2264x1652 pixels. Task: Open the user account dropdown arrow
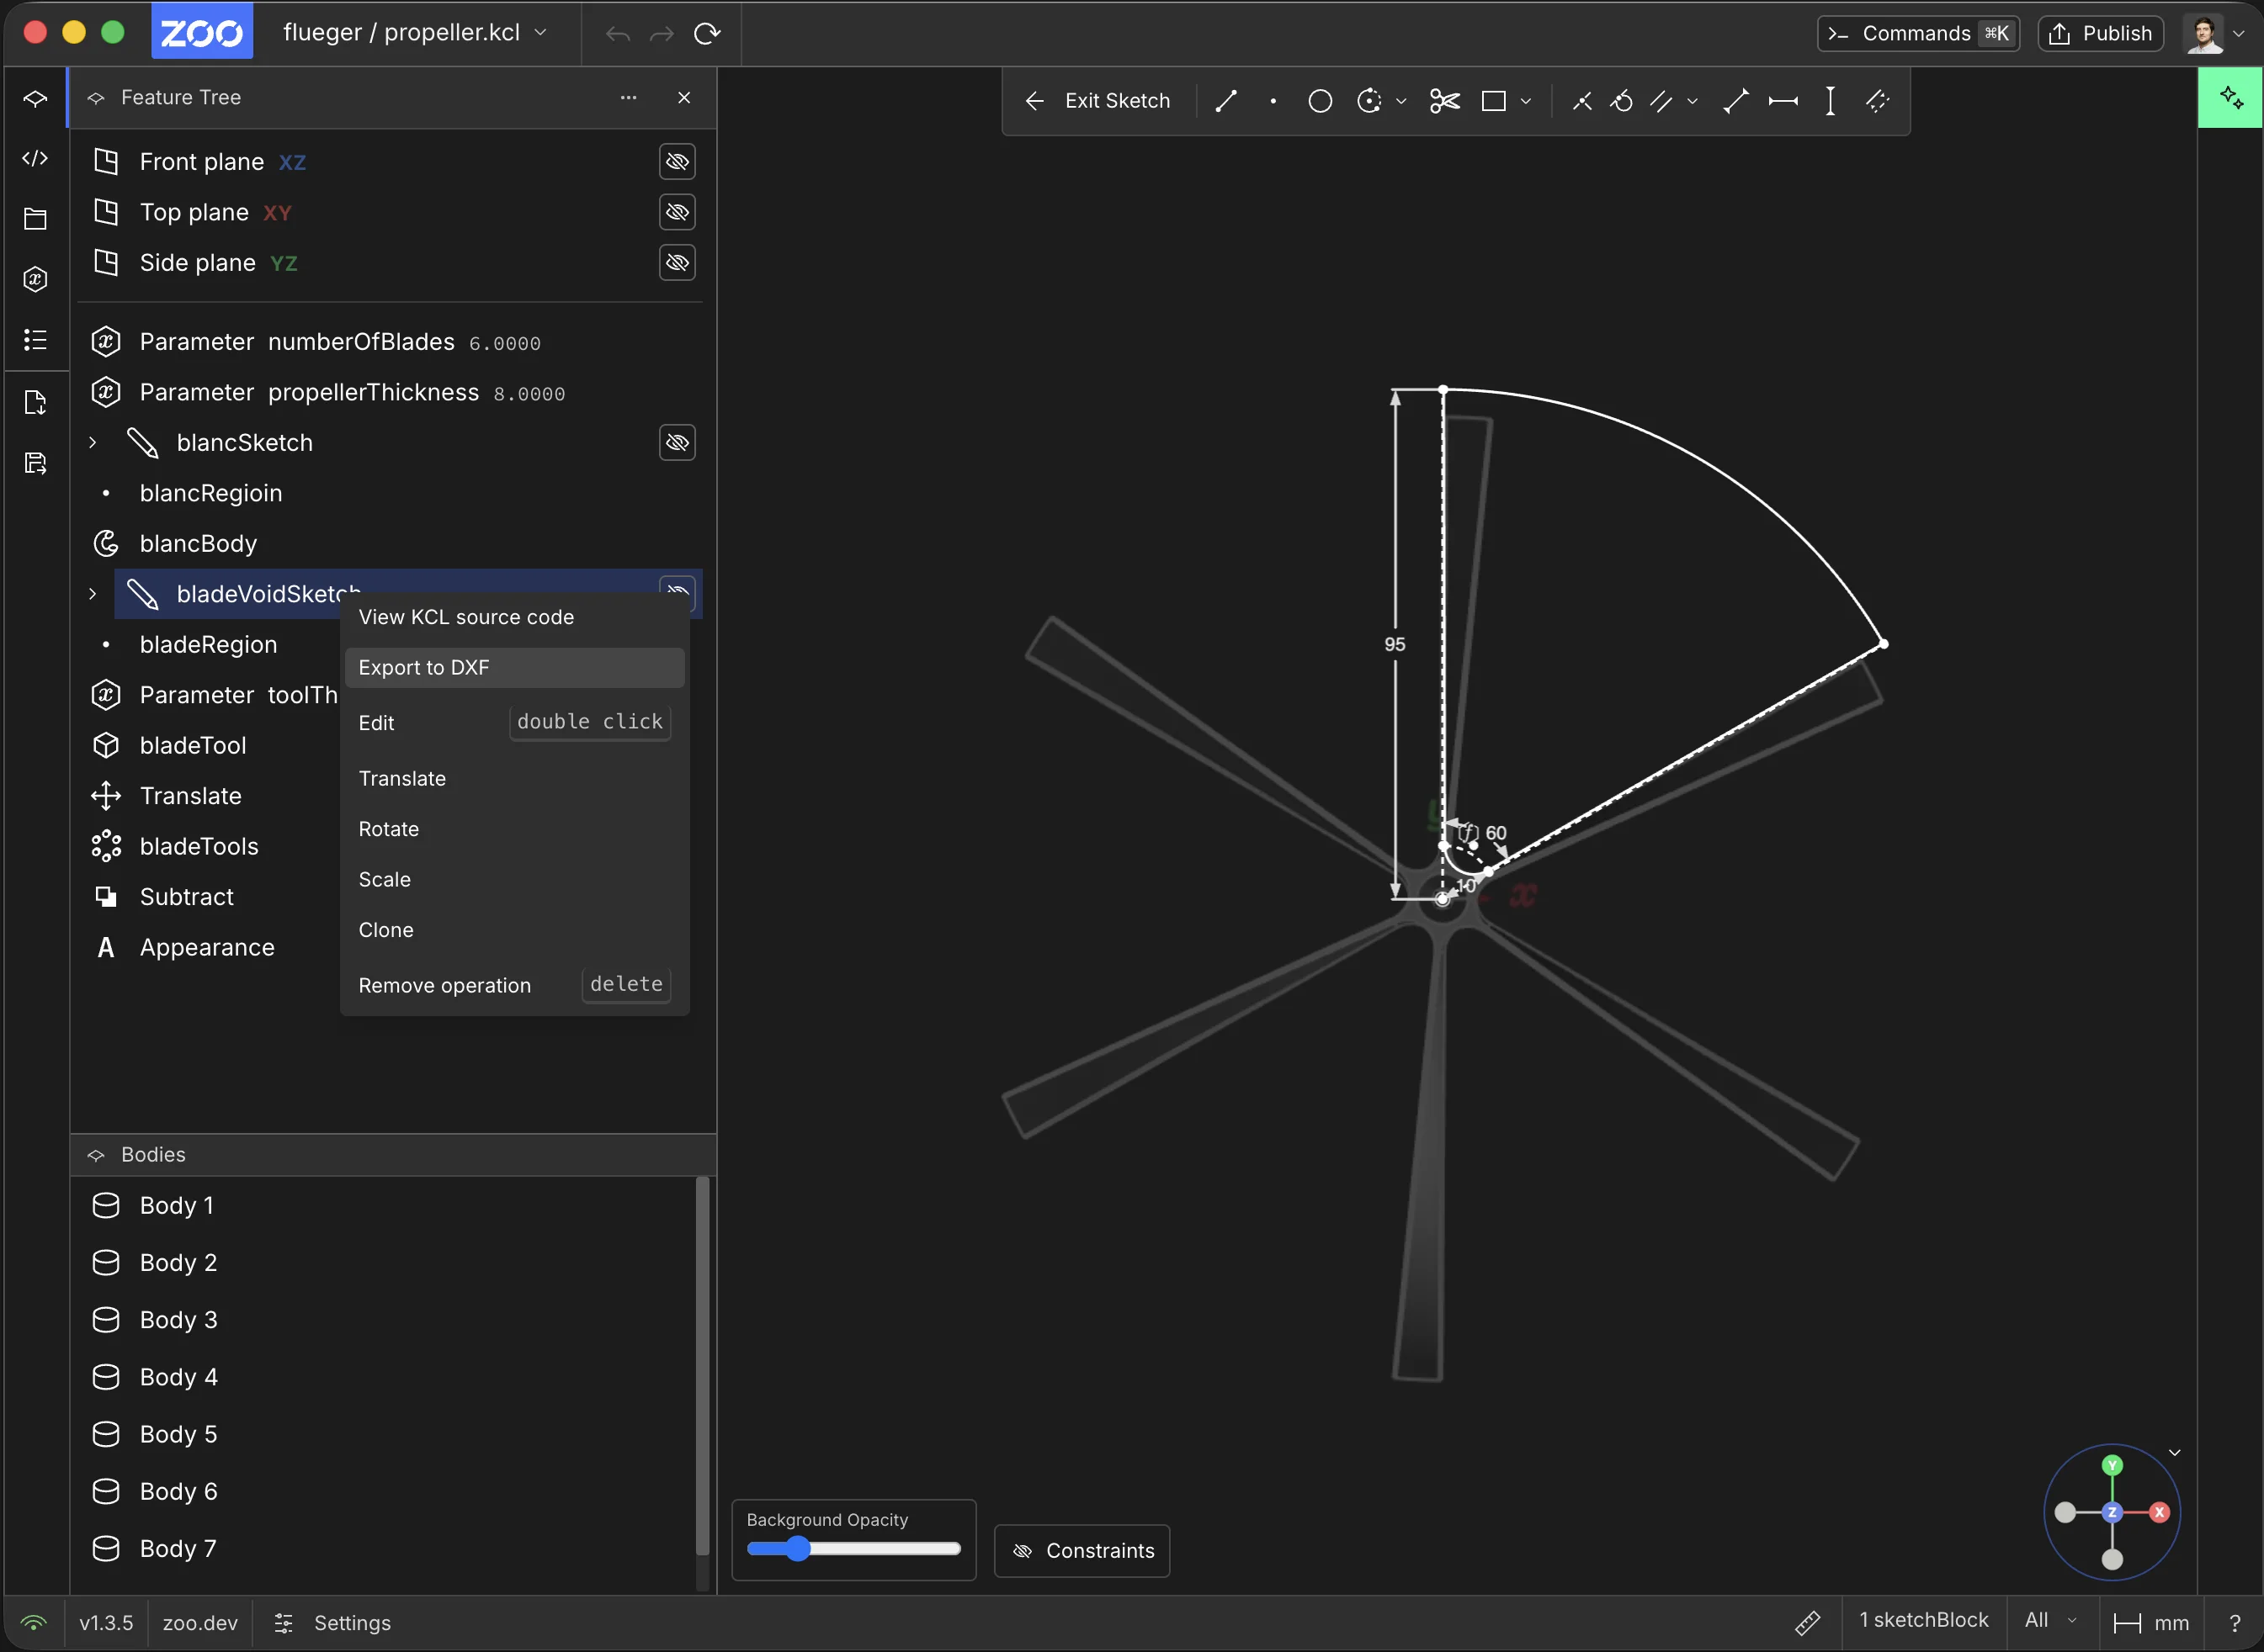click(x=2239, y=34)
